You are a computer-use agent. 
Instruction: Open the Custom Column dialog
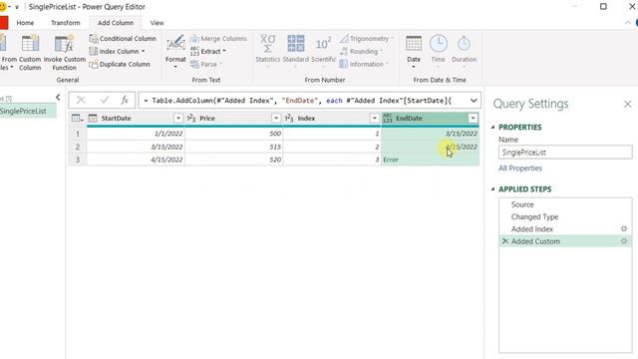pyautogui.click(x=30, y=53)
